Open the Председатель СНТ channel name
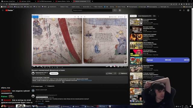The width and height of the screenshot is (193, 108). pyautogui.click(x=41, y=73)
